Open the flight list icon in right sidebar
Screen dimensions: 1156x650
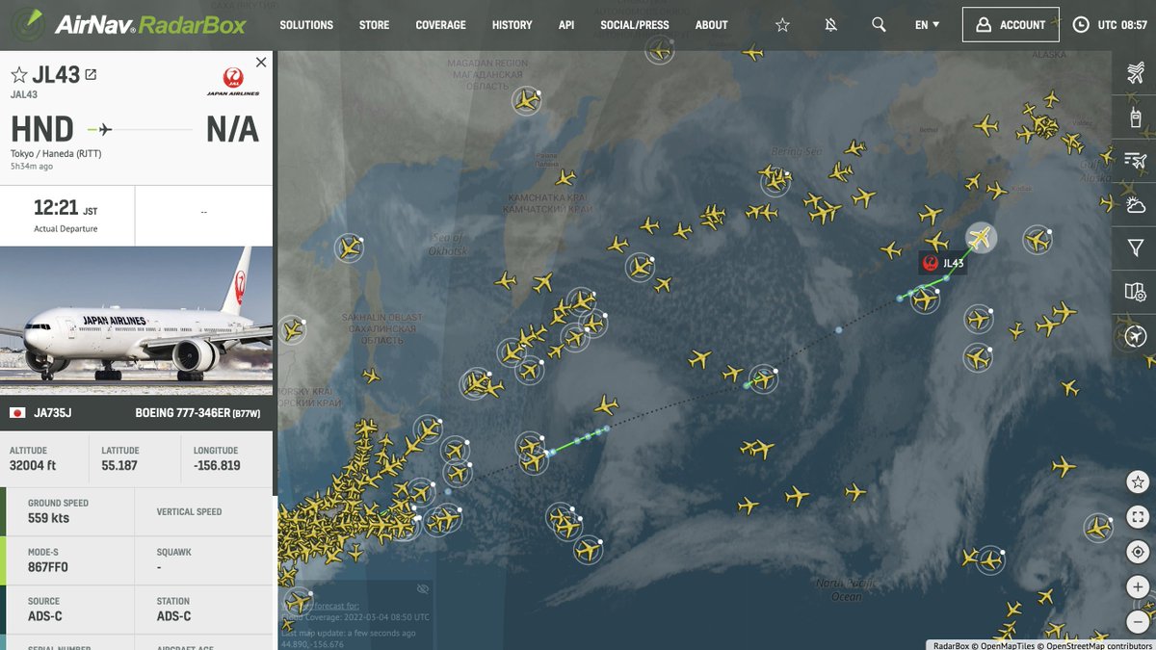click(1135, 161)
